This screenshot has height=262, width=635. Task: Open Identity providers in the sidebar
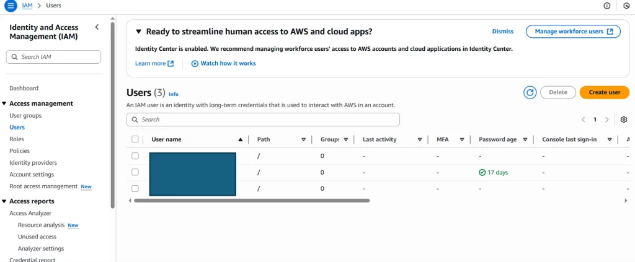click(33, 162)
